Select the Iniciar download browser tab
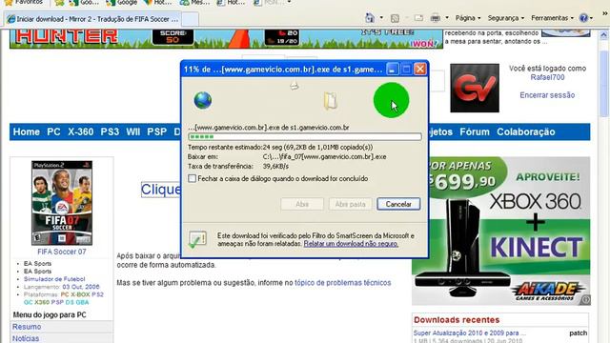 coord(92,19)
